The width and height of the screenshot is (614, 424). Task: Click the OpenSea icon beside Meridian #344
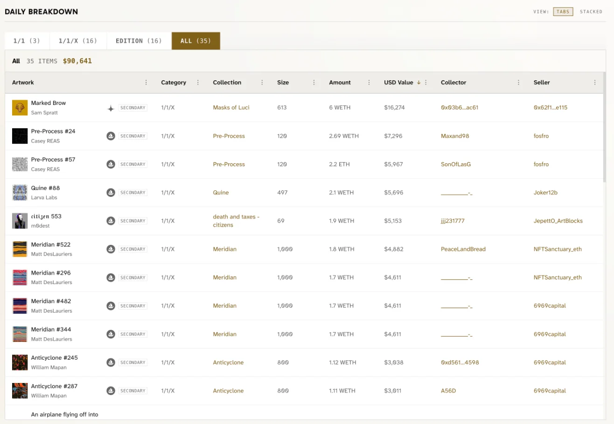coord(111,334)
